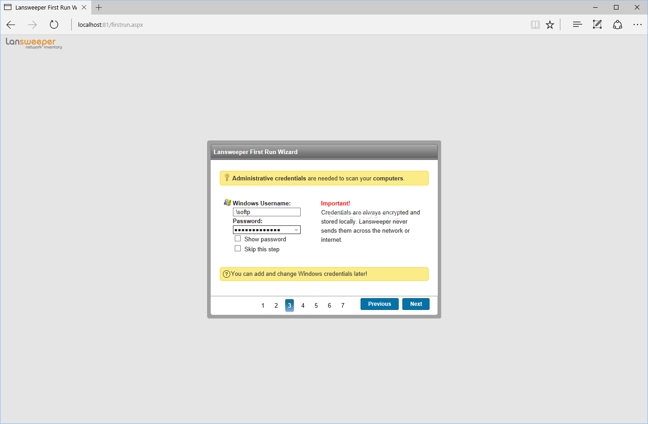Screen dimensions: 648x424
Task: Open the Hub panel
Action: coord(577,25)
